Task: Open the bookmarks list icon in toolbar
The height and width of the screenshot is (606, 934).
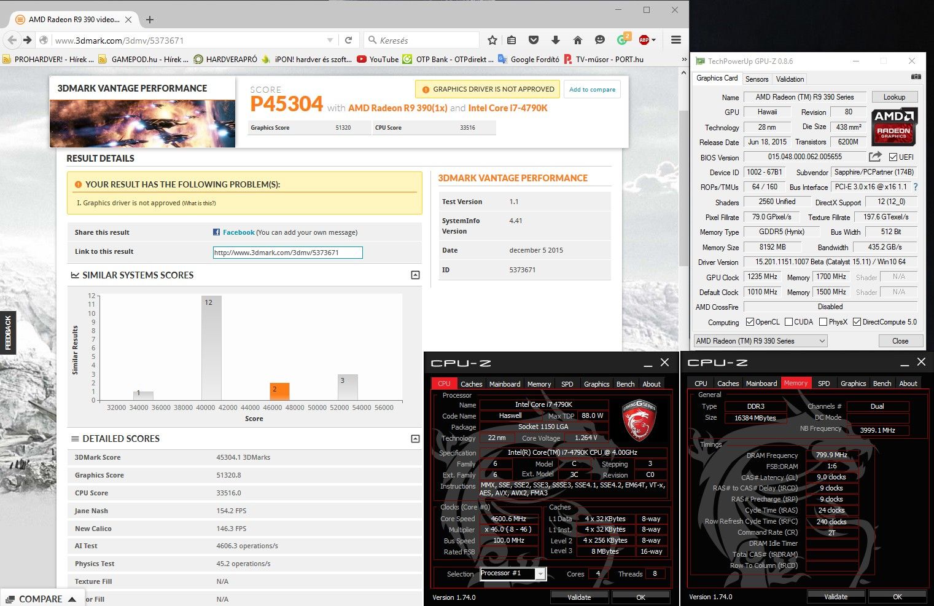Action: pyautogui.click(x=512, y=40)
